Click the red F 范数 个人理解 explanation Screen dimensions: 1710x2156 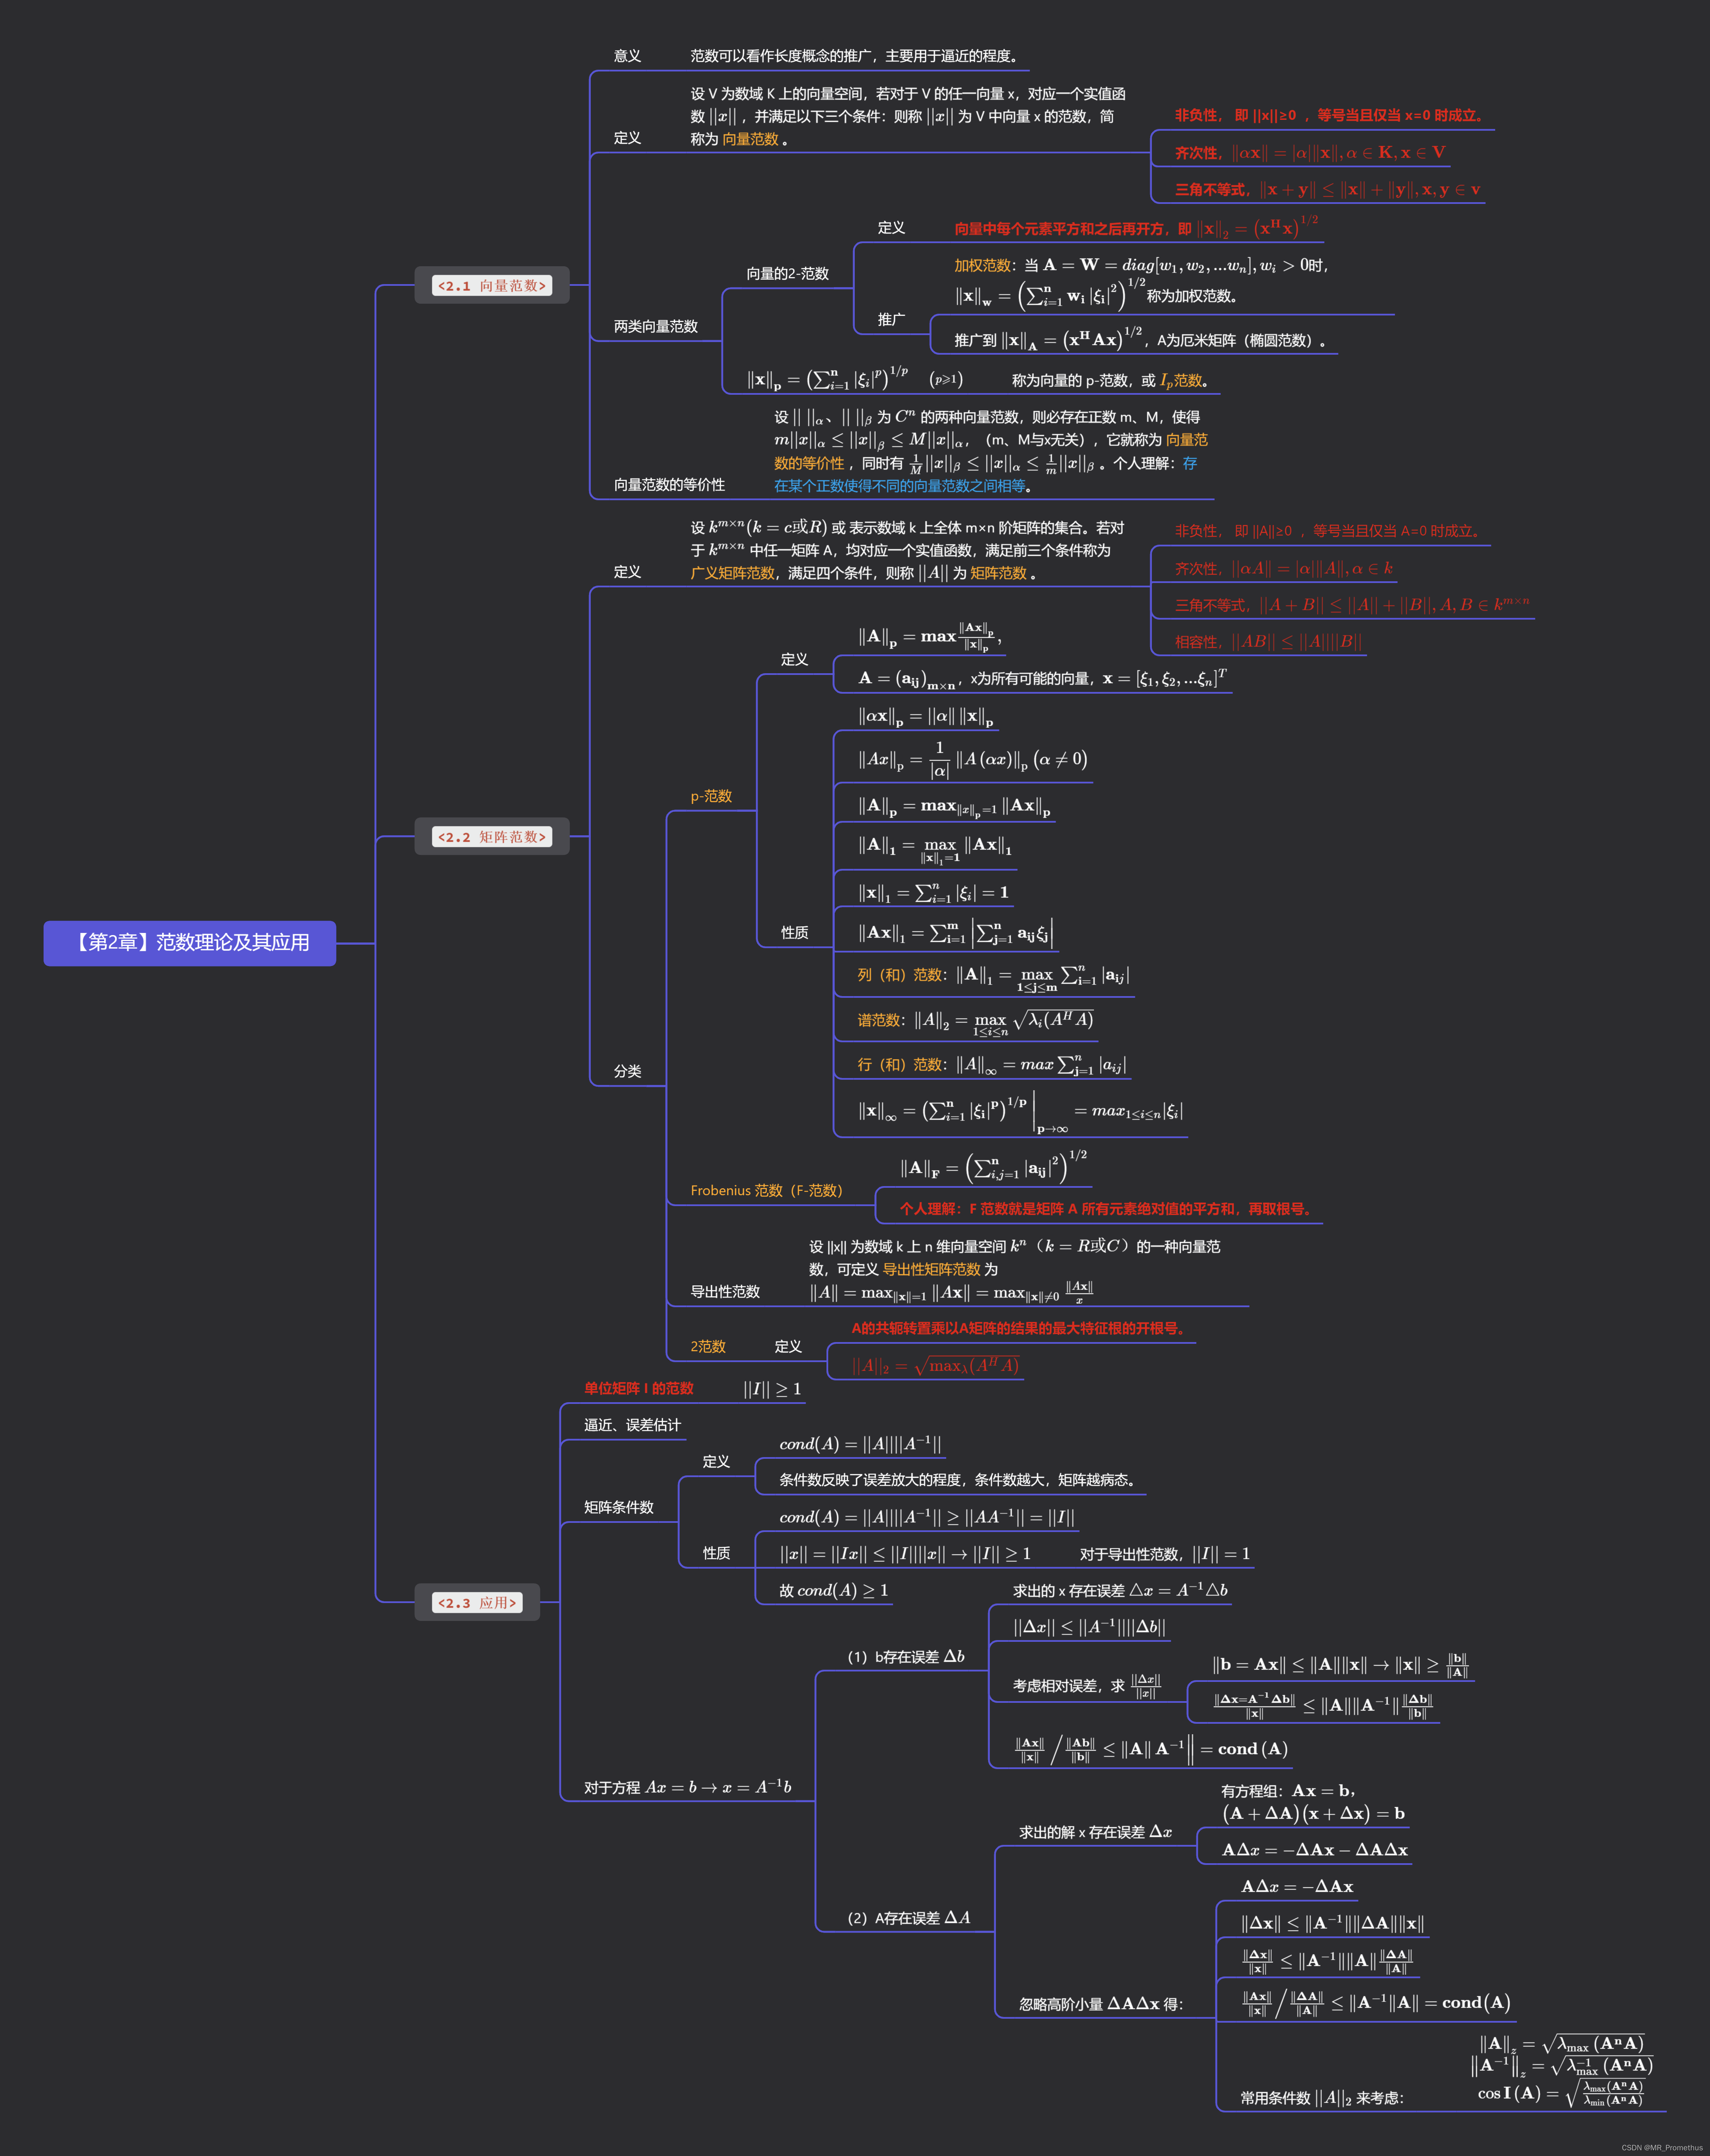1107,1209
